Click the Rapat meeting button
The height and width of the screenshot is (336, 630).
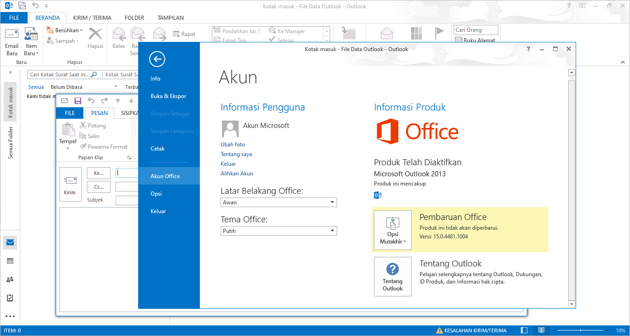[184, 34]
